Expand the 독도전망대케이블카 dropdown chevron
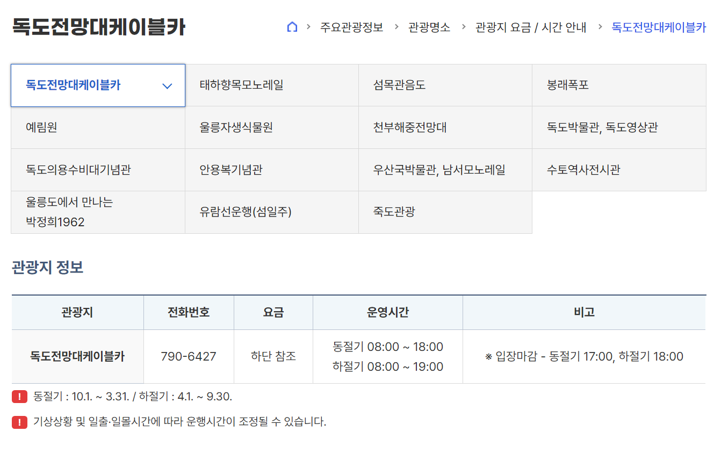Image resolution: width=714 pixels, height=460 pixels. click(x=167, y=86)
